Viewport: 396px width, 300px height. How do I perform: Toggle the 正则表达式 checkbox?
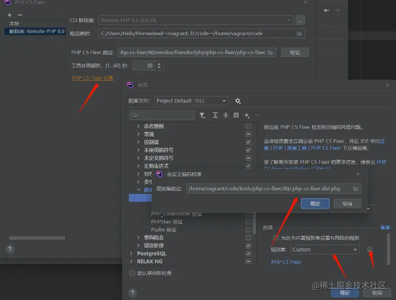tap(248, 166)
